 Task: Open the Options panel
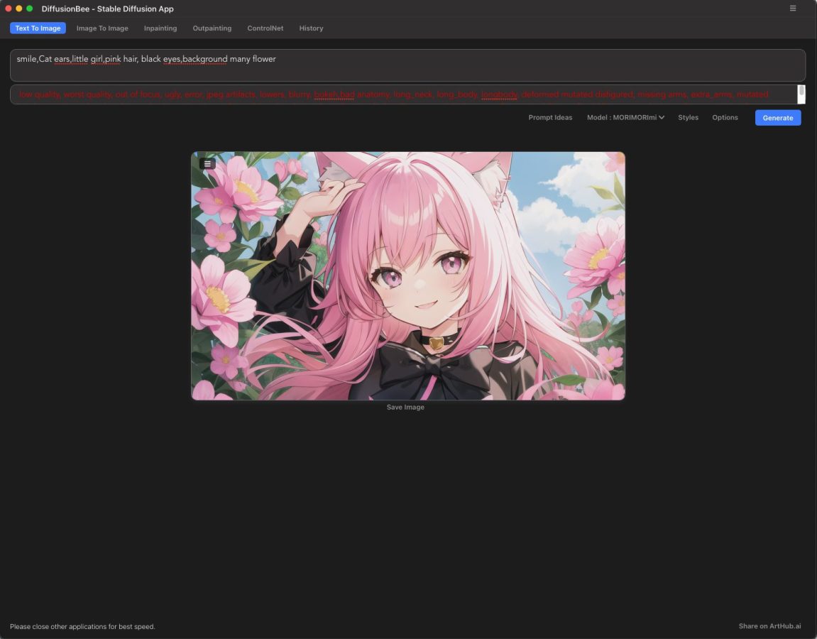point(725,118)
